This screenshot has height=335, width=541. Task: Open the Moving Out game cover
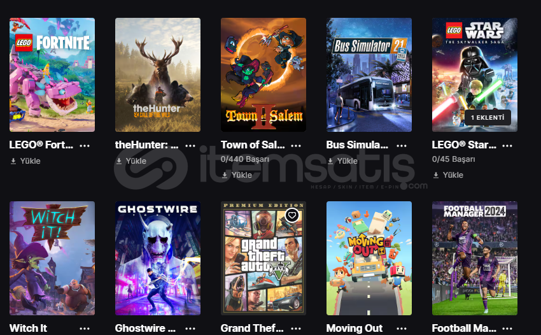point(369,258)
